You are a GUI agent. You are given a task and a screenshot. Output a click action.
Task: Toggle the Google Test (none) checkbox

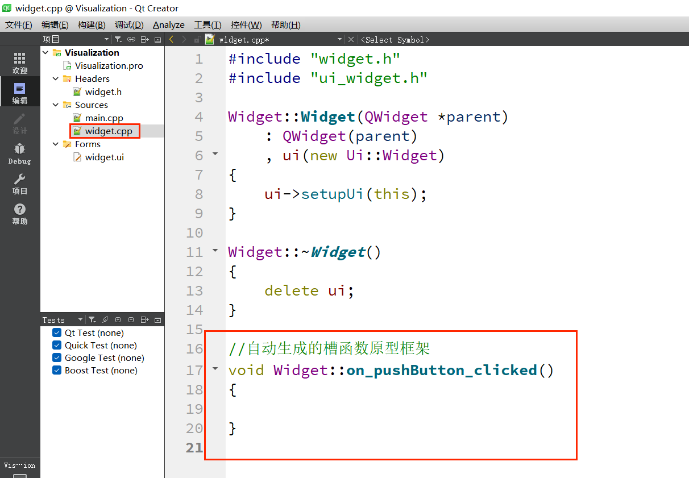click(x=57, y=358)
